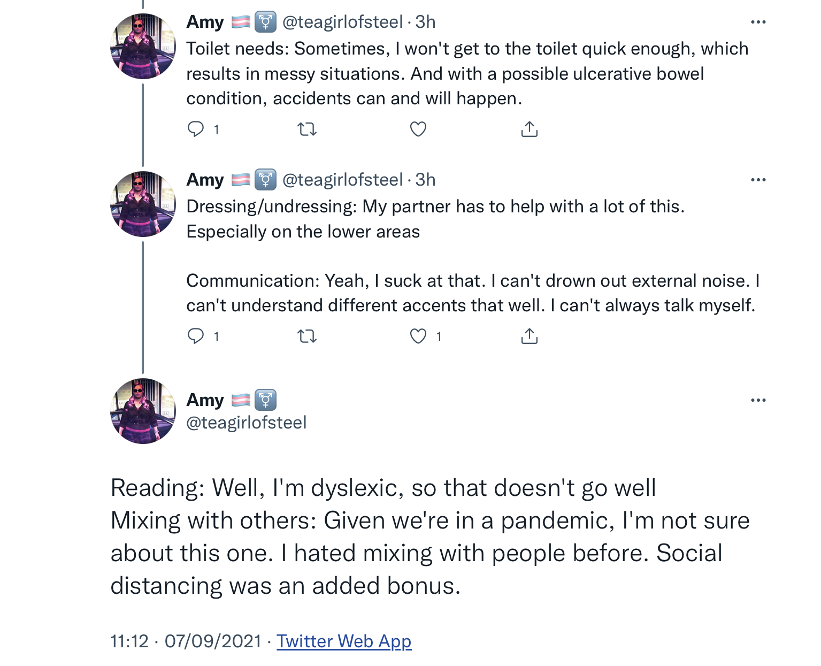Open Amy's avatar on the dressing/undressing tweet
821x666 pixels.
click(x=143, y=204)
